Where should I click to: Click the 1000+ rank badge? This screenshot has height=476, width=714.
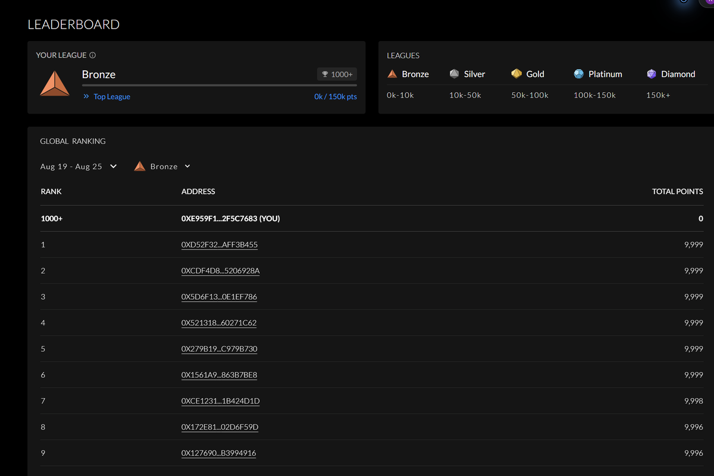click(337, 74)
